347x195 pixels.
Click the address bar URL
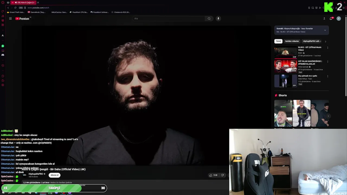click(x=38, y=8)
